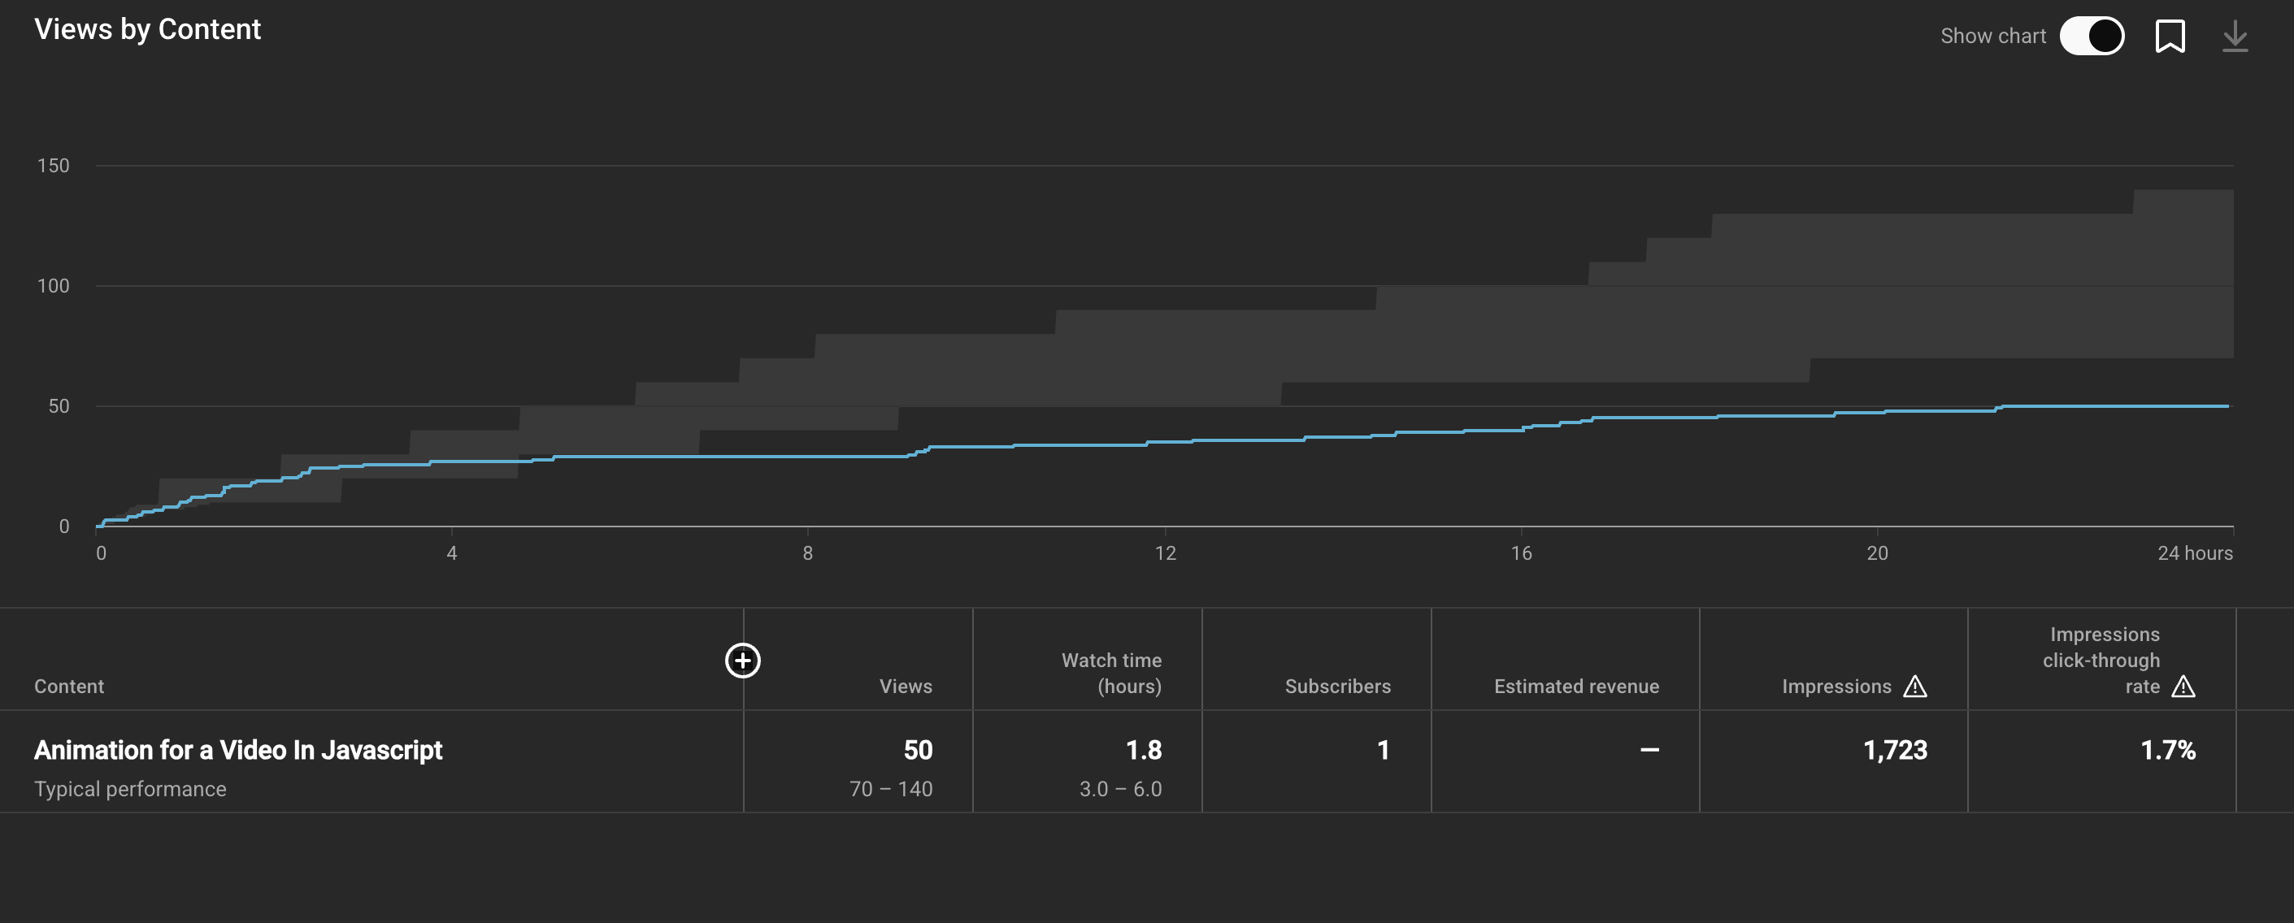Click the 1,723 impressions value

click(1893, 750)
